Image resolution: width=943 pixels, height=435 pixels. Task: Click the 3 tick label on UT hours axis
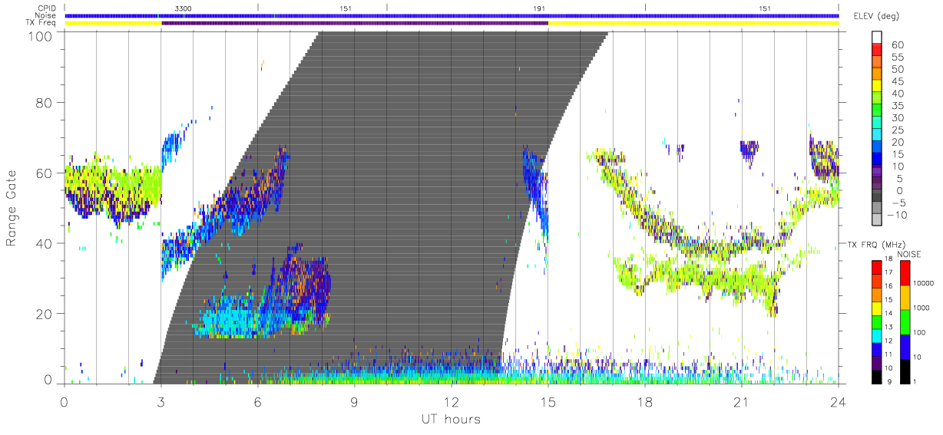coord(160,401)
